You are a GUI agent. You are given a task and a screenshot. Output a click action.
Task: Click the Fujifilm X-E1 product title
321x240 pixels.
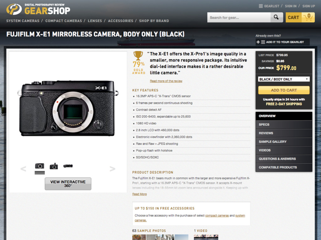95,34
